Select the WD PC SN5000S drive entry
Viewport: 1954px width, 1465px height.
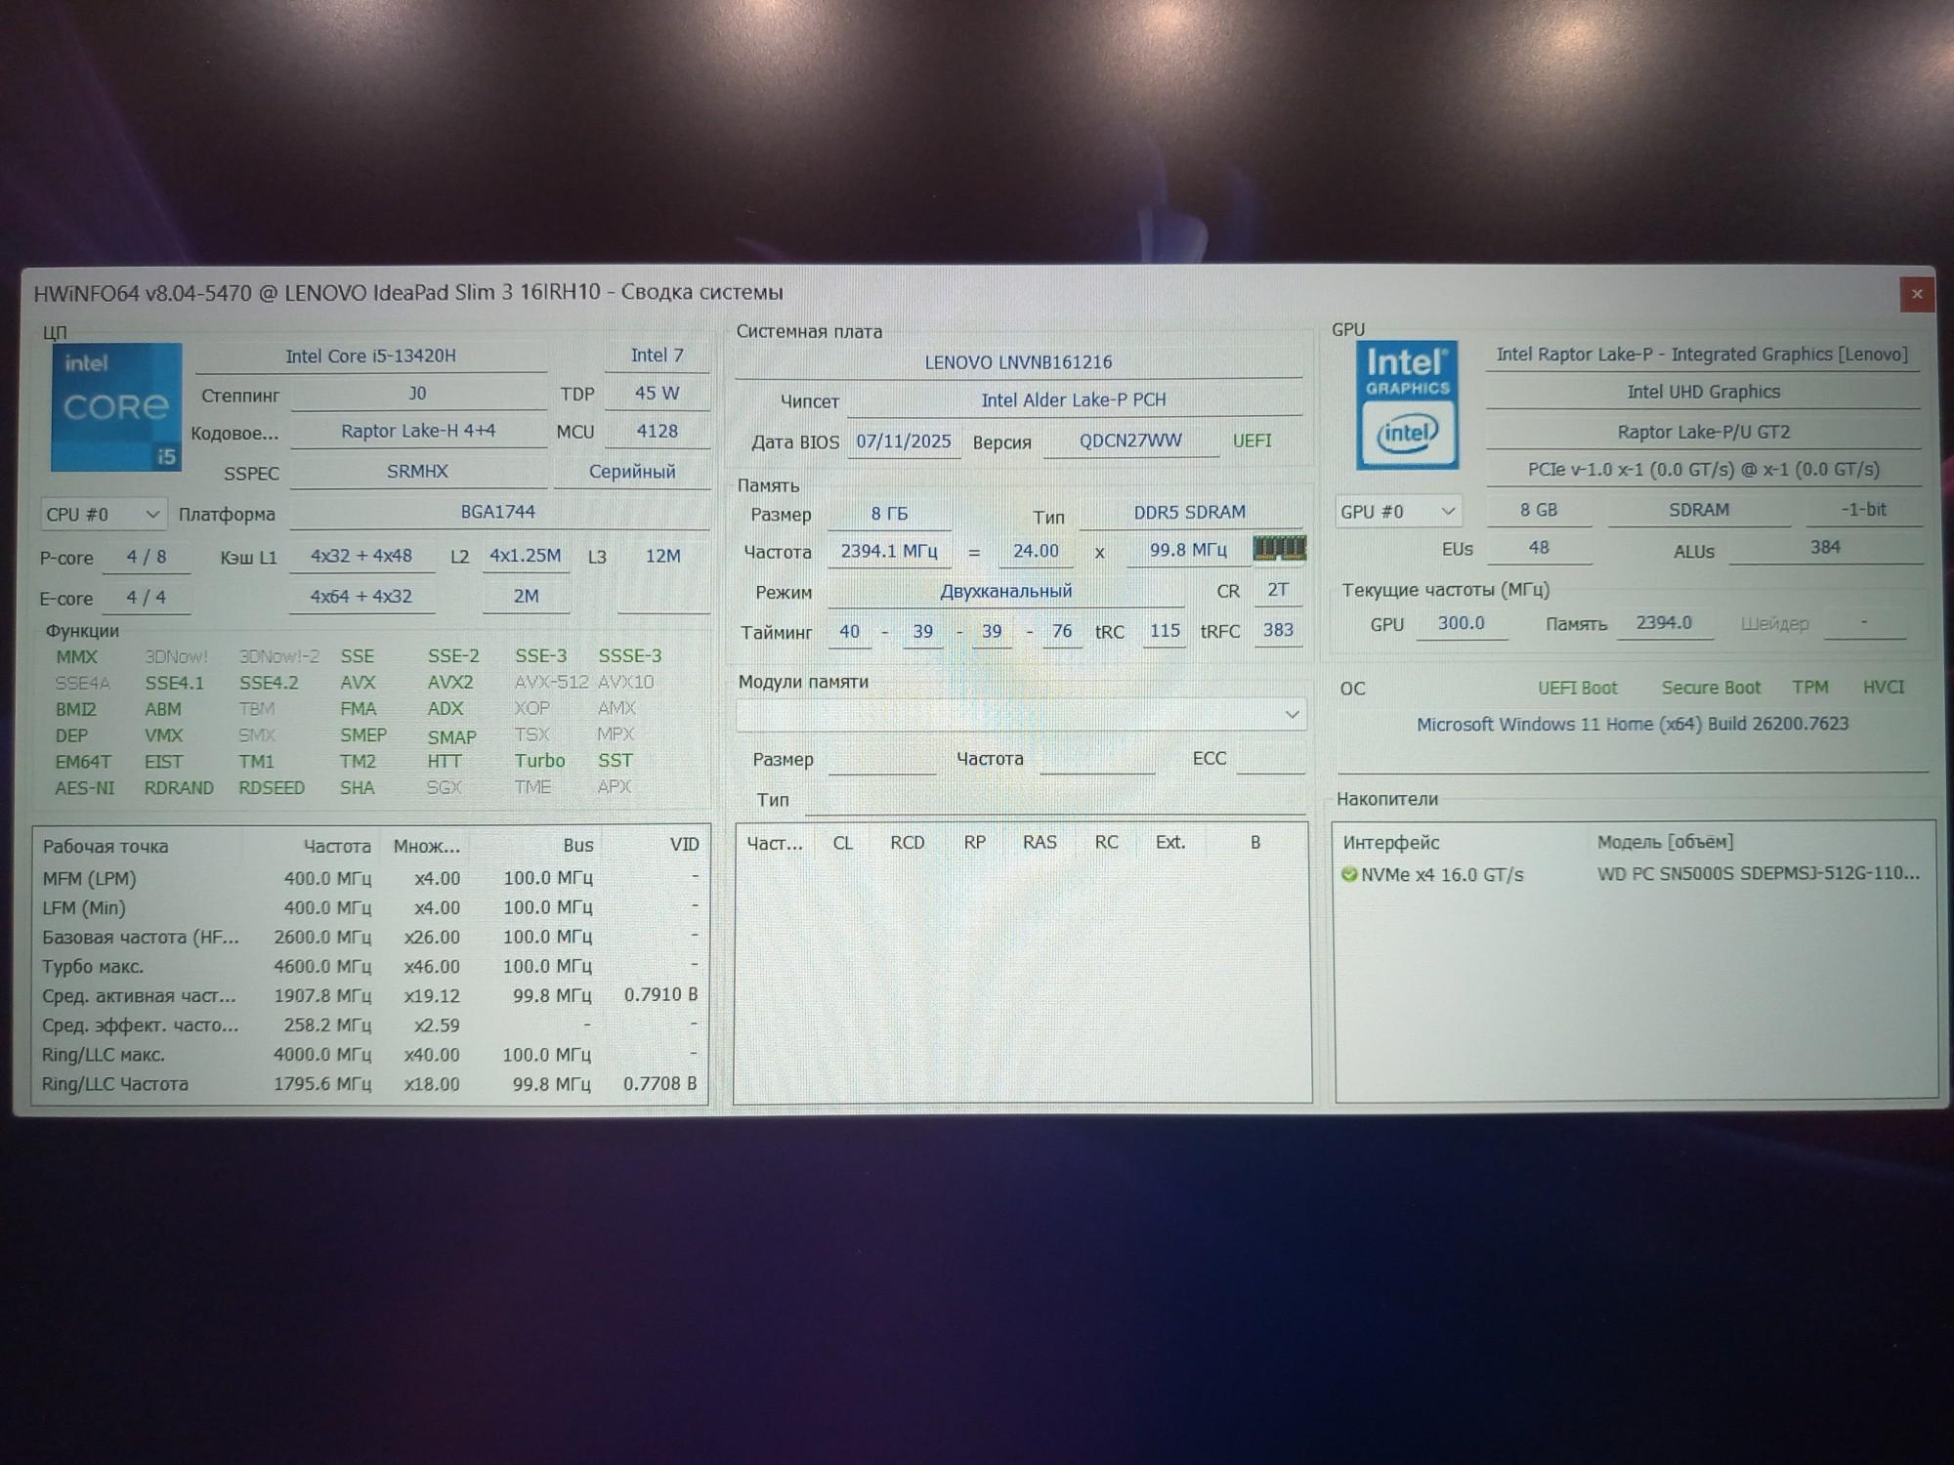1758,873
